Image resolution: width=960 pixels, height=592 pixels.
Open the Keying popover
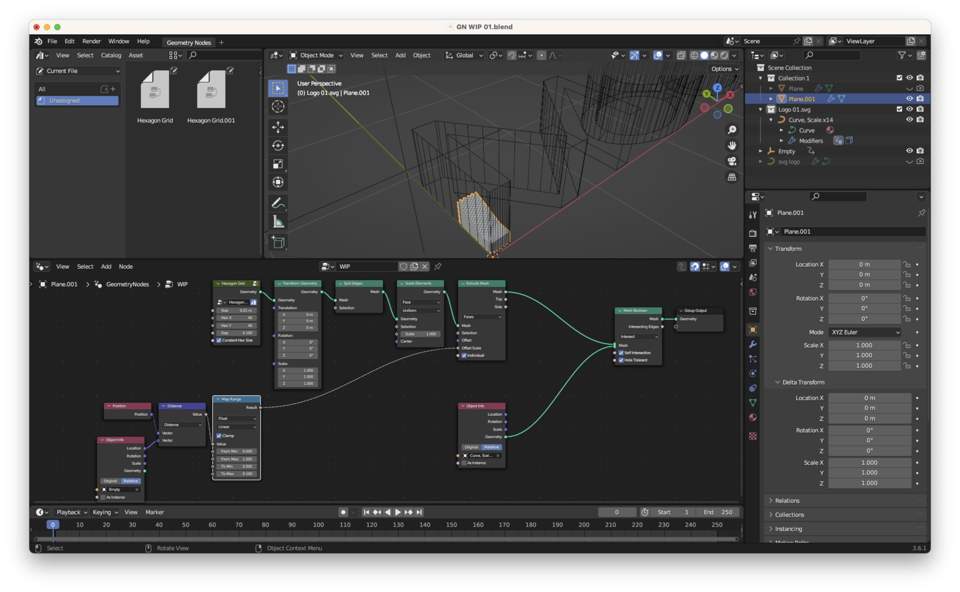coord(105,512)
